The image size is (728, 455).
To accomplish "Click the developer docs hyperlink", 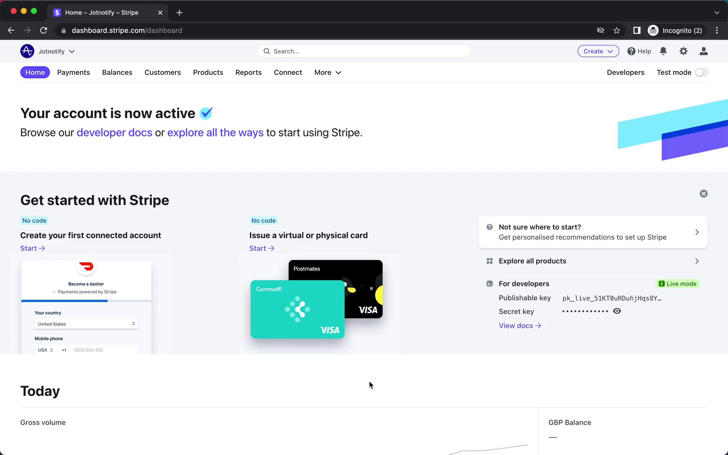I will [x=115, y=132].
